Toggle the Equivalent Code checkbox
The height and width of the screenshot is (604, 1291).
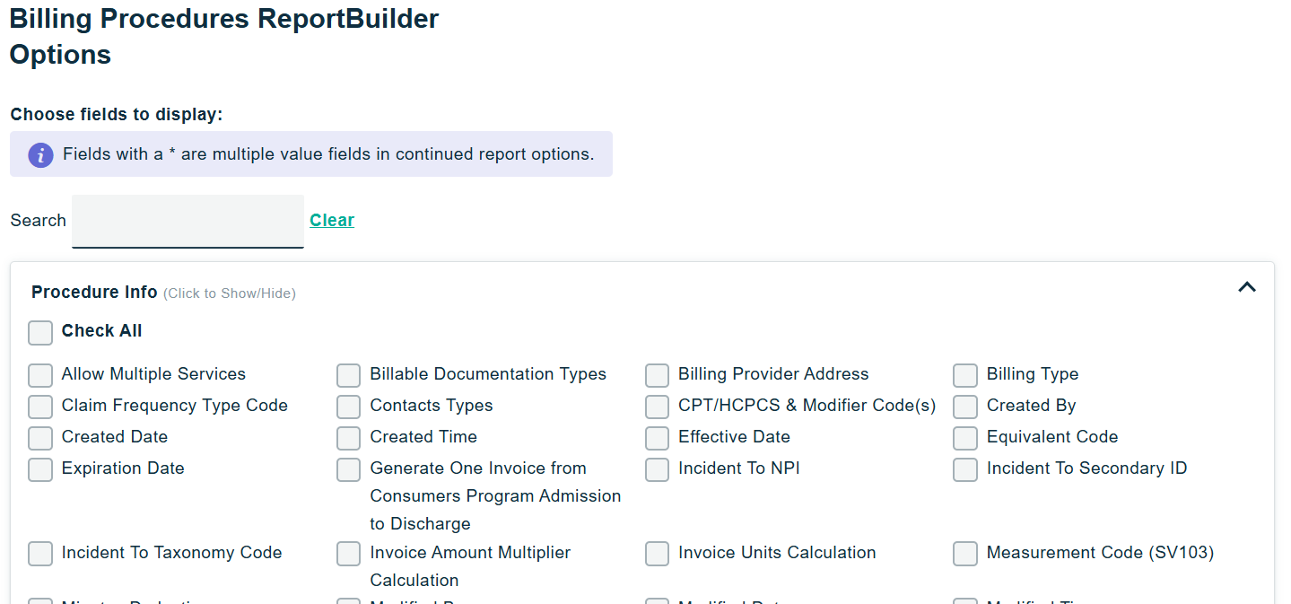click(965, 439)
